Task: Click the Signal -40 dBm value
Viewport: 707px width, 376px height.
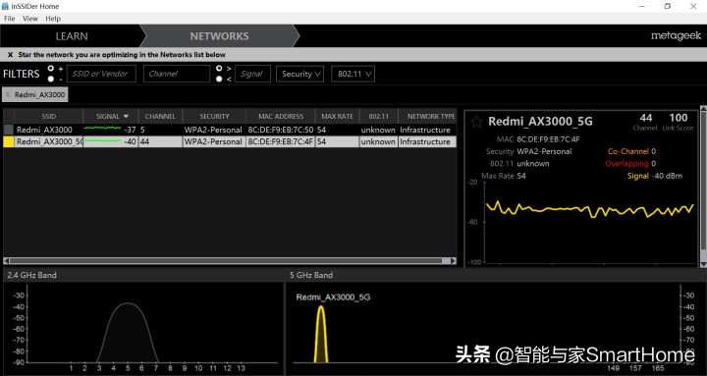Action: coord(668,176)
